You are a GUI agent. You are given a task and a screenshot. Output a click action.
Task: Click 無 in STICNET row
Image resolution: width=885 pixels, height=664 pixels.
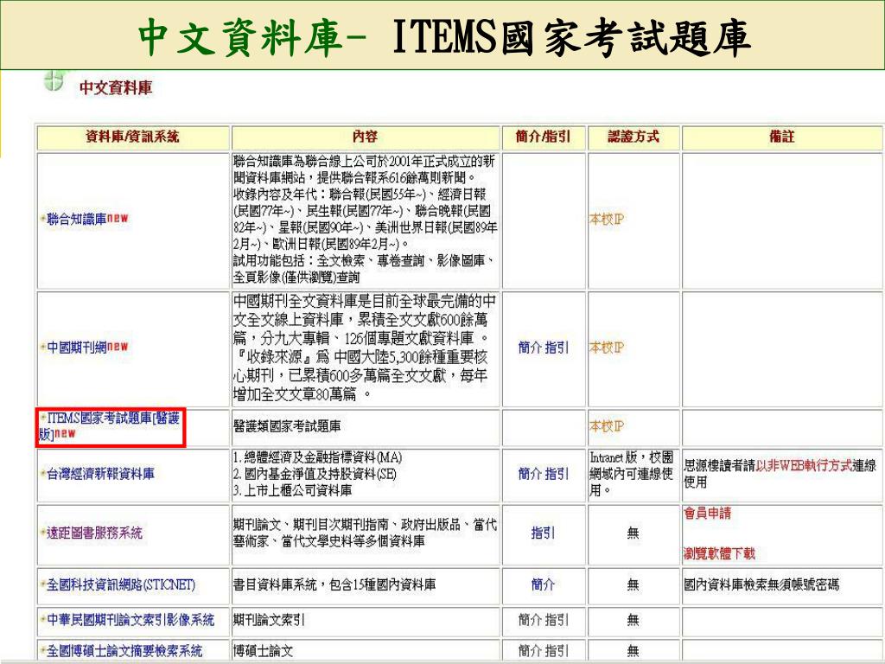click(634, 584)
